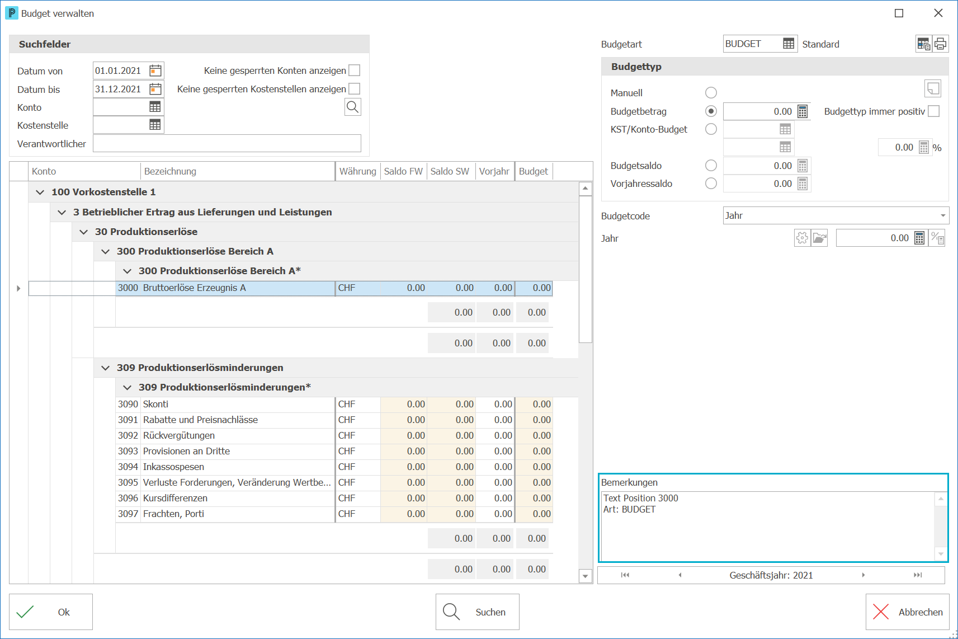Open the Konto lookup table icon
The image size is (958, 639).
[x=155, y=107]
